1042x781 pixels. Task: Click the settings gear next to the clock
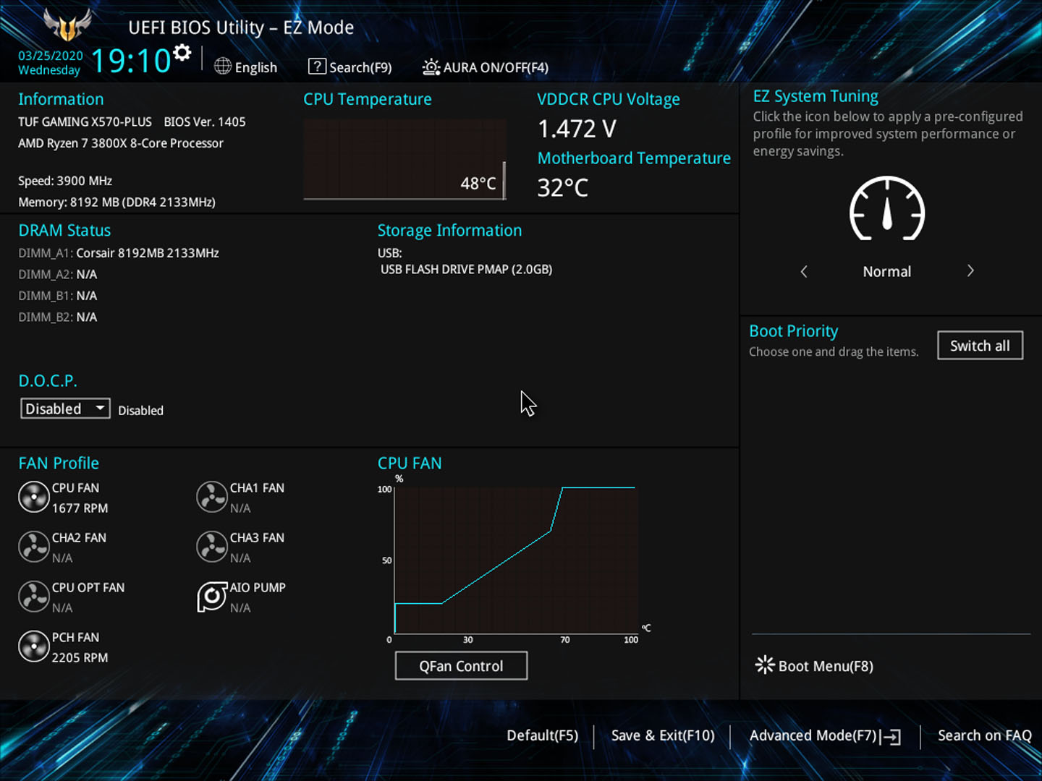(x=182, y=53)
